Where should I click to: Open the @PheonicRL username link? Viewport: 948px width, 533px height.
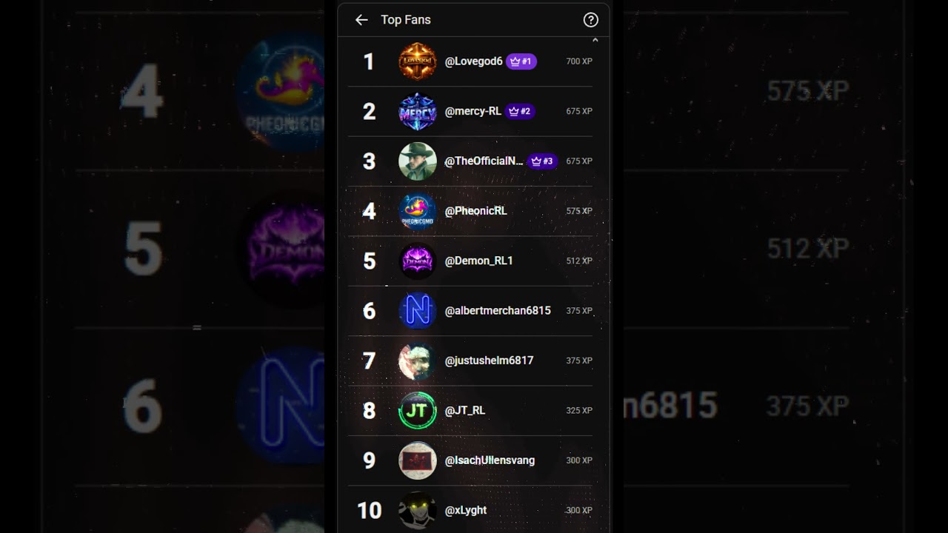[475, 211]
